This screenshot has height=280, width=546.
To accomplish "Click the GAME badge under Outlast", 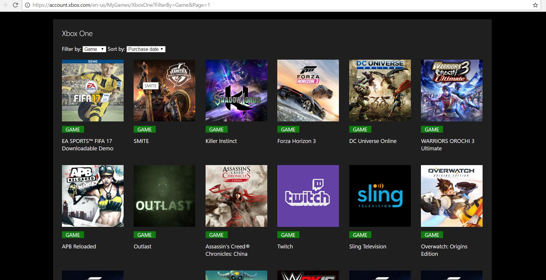I will [x=145, y=235].
